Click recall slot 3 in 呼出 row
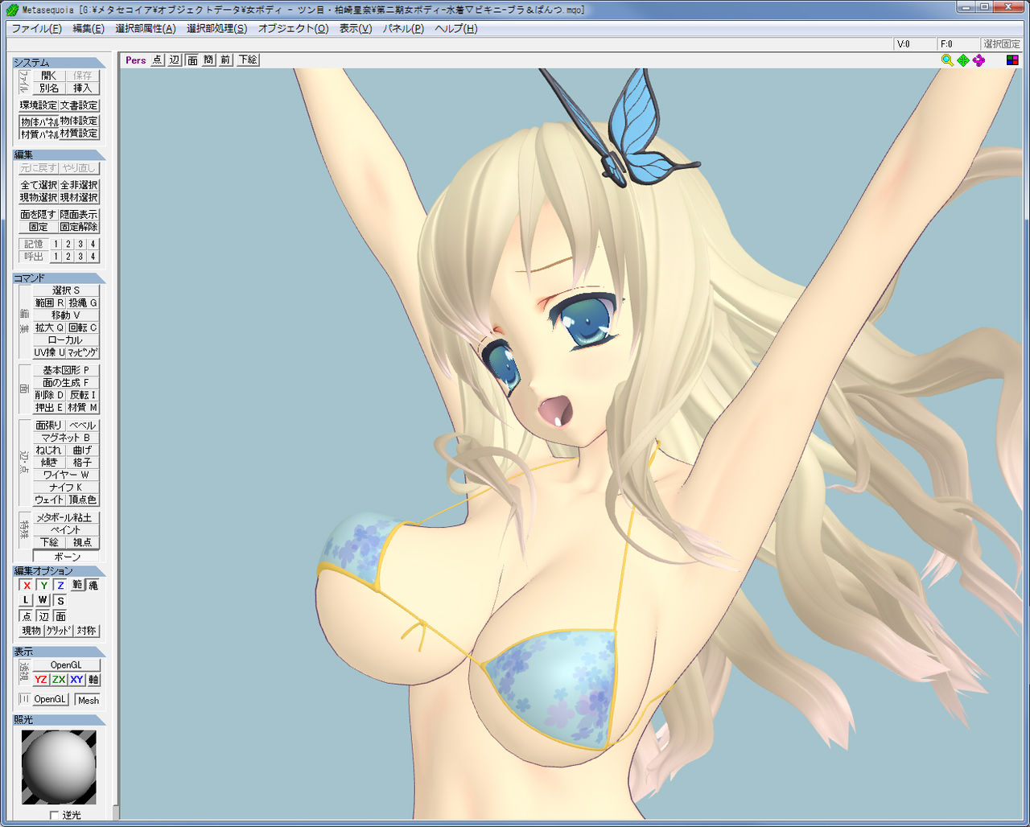This screenshot has width=1030, height=827. (80, 257)
